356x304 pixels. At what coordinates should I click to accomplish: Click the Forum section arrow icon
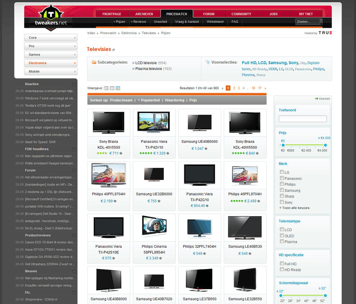tap(74, 171)
